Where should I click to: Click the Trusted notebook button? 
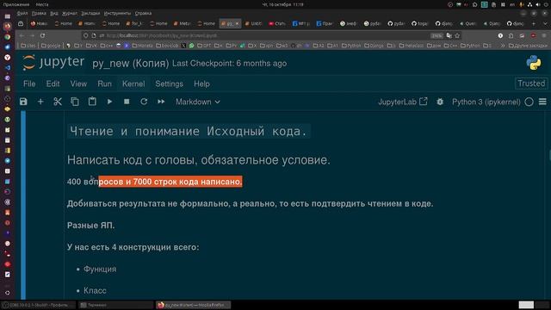point(531,84)
